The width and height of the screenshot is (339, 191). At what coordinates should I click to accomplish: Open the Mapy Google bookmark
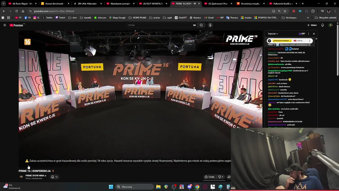pyautogui.click(x=117, y=18)
